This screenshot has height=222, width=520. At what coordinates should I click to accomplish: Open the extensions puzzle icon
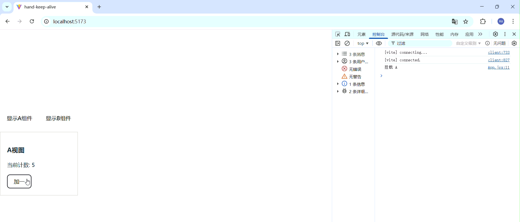[x=483, y=21]
